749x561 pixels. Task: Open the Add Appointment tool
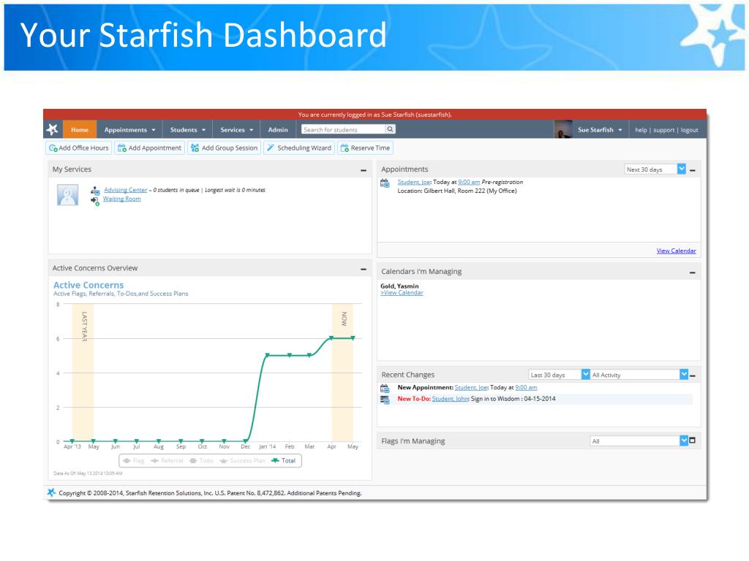pos(149,148)
